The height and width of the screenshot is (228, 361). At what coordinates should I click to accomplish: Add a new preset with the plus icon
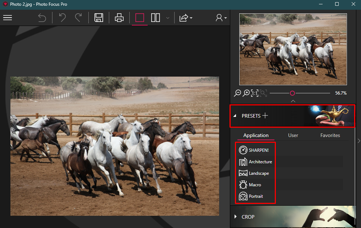[x=265, y=115]
